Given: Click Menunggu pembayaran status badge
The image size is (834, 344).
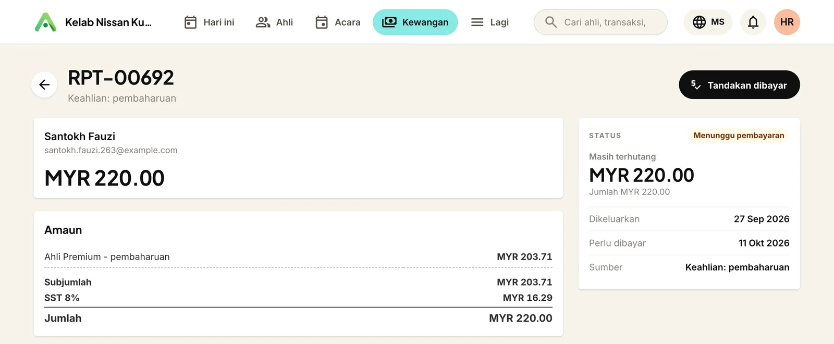Looking at the screenshot, I should (739, 136).
